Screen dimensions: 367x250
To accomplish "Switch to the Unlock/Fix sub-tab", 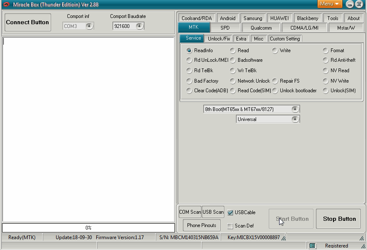I will coord(219,39).
